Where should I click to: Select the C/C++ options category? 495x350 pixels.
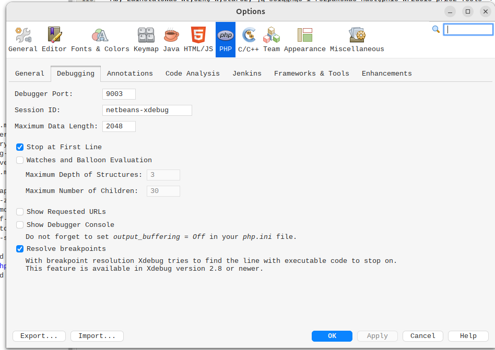[249, 40]
